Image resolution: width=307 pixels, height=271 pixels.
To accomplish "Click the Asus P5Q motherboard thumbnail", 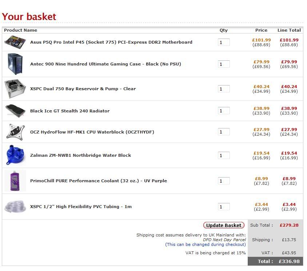I will point(15,42).
